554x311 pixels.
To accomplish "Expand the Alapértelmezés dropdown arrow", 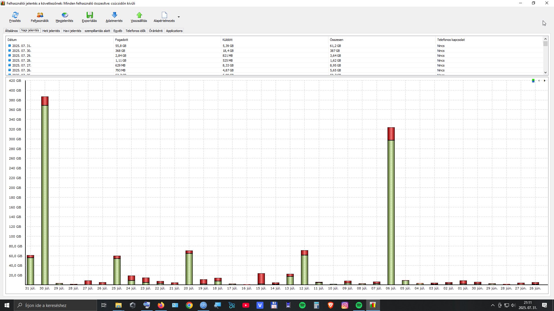I will click(x=179, y=17).
